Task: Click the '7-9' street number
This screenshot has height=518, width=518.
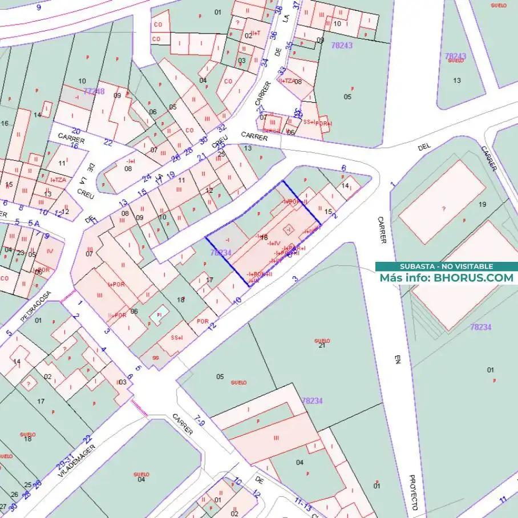Action: pyautogui.click(x=199, y=421)
